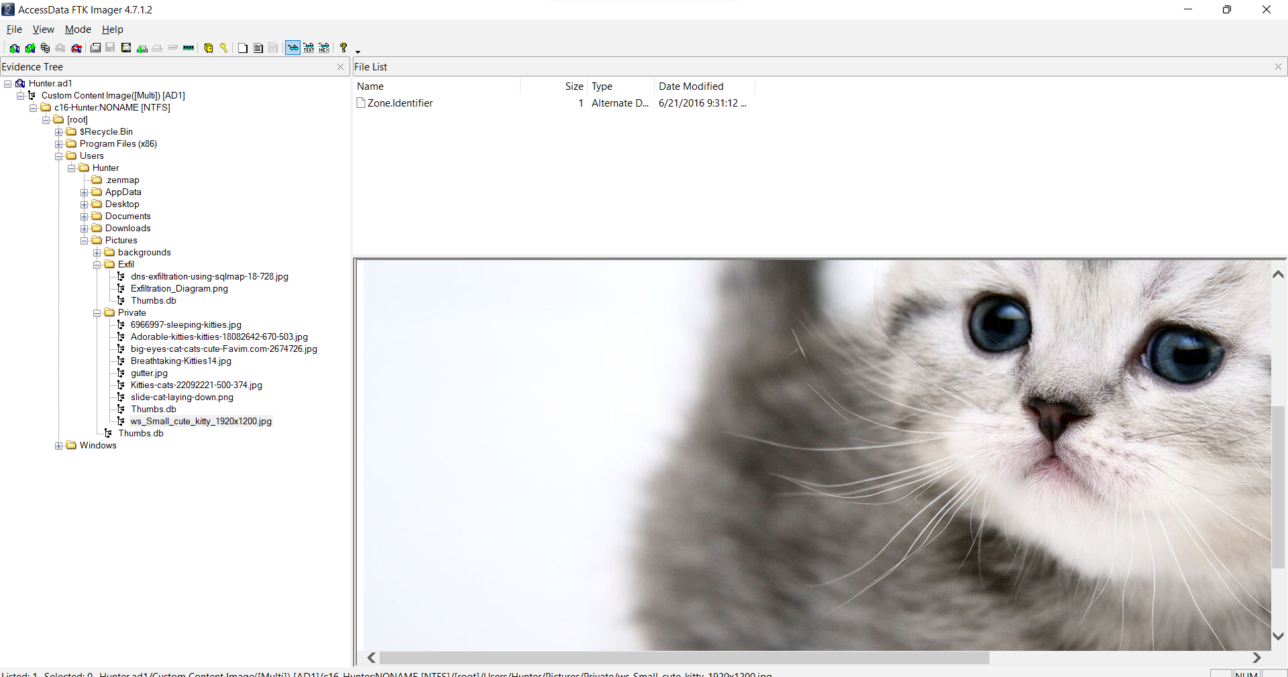Viewport: 1288px width, 677px height.
Task: Collapse the Hunter.ad1 evidence node
Action: (8, 84)
